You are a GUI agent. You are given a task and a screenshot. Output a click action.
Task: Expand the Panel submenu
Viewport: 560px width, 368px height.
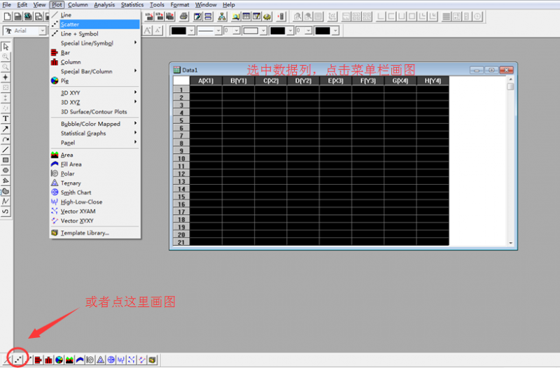click(x=94, y=143)
